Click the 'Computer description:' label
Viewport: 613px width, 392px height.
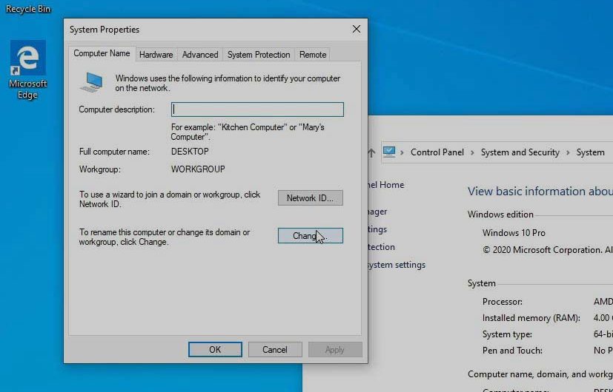117,109
